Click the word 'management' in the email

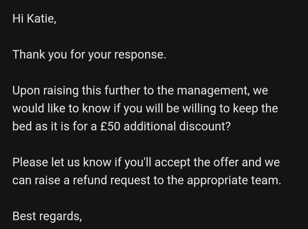213,91
